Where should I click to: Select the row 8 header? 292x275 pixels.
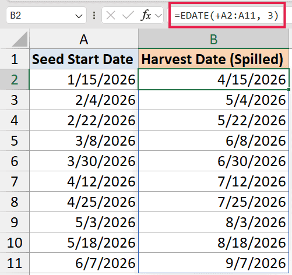pyautogui.click(x=15, y=202)
